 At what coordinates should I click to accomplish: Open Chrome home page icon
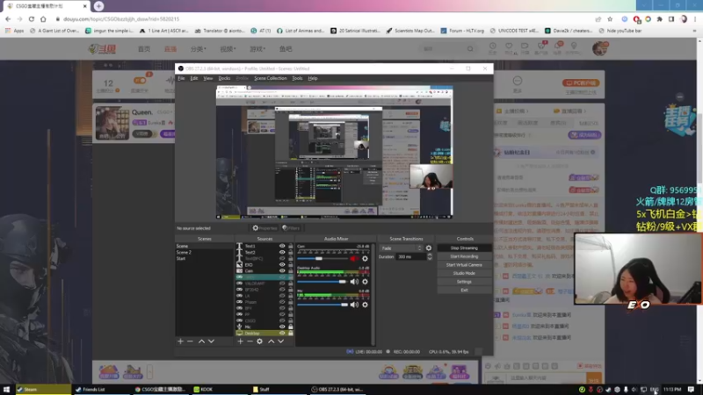coord(43,19)
